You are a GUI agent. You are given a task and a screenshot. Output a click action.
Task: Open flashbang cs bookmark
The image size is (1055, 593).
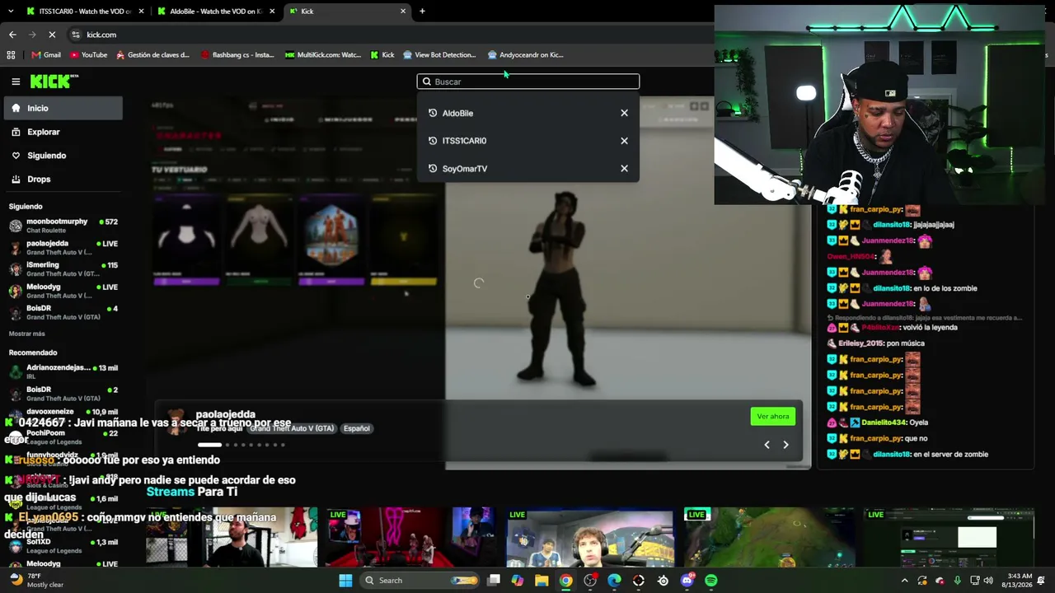coord(237,55)
